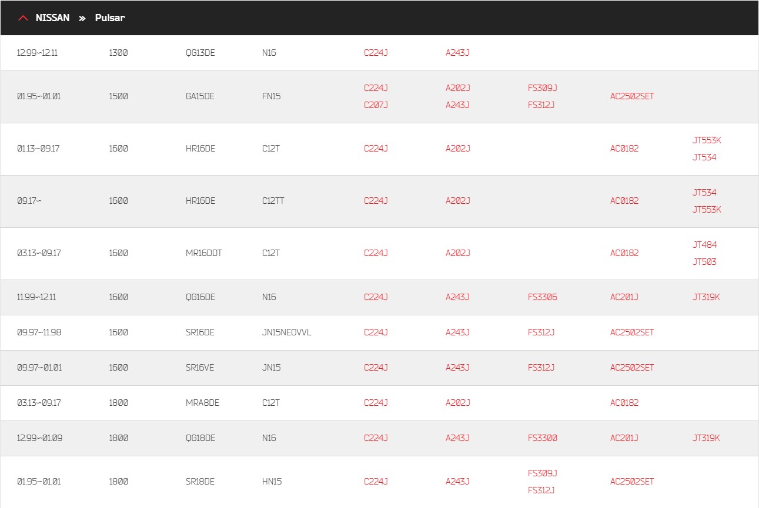Collapse the NISSAN Pulsar section with the red chevron

(x=23, y=18)
